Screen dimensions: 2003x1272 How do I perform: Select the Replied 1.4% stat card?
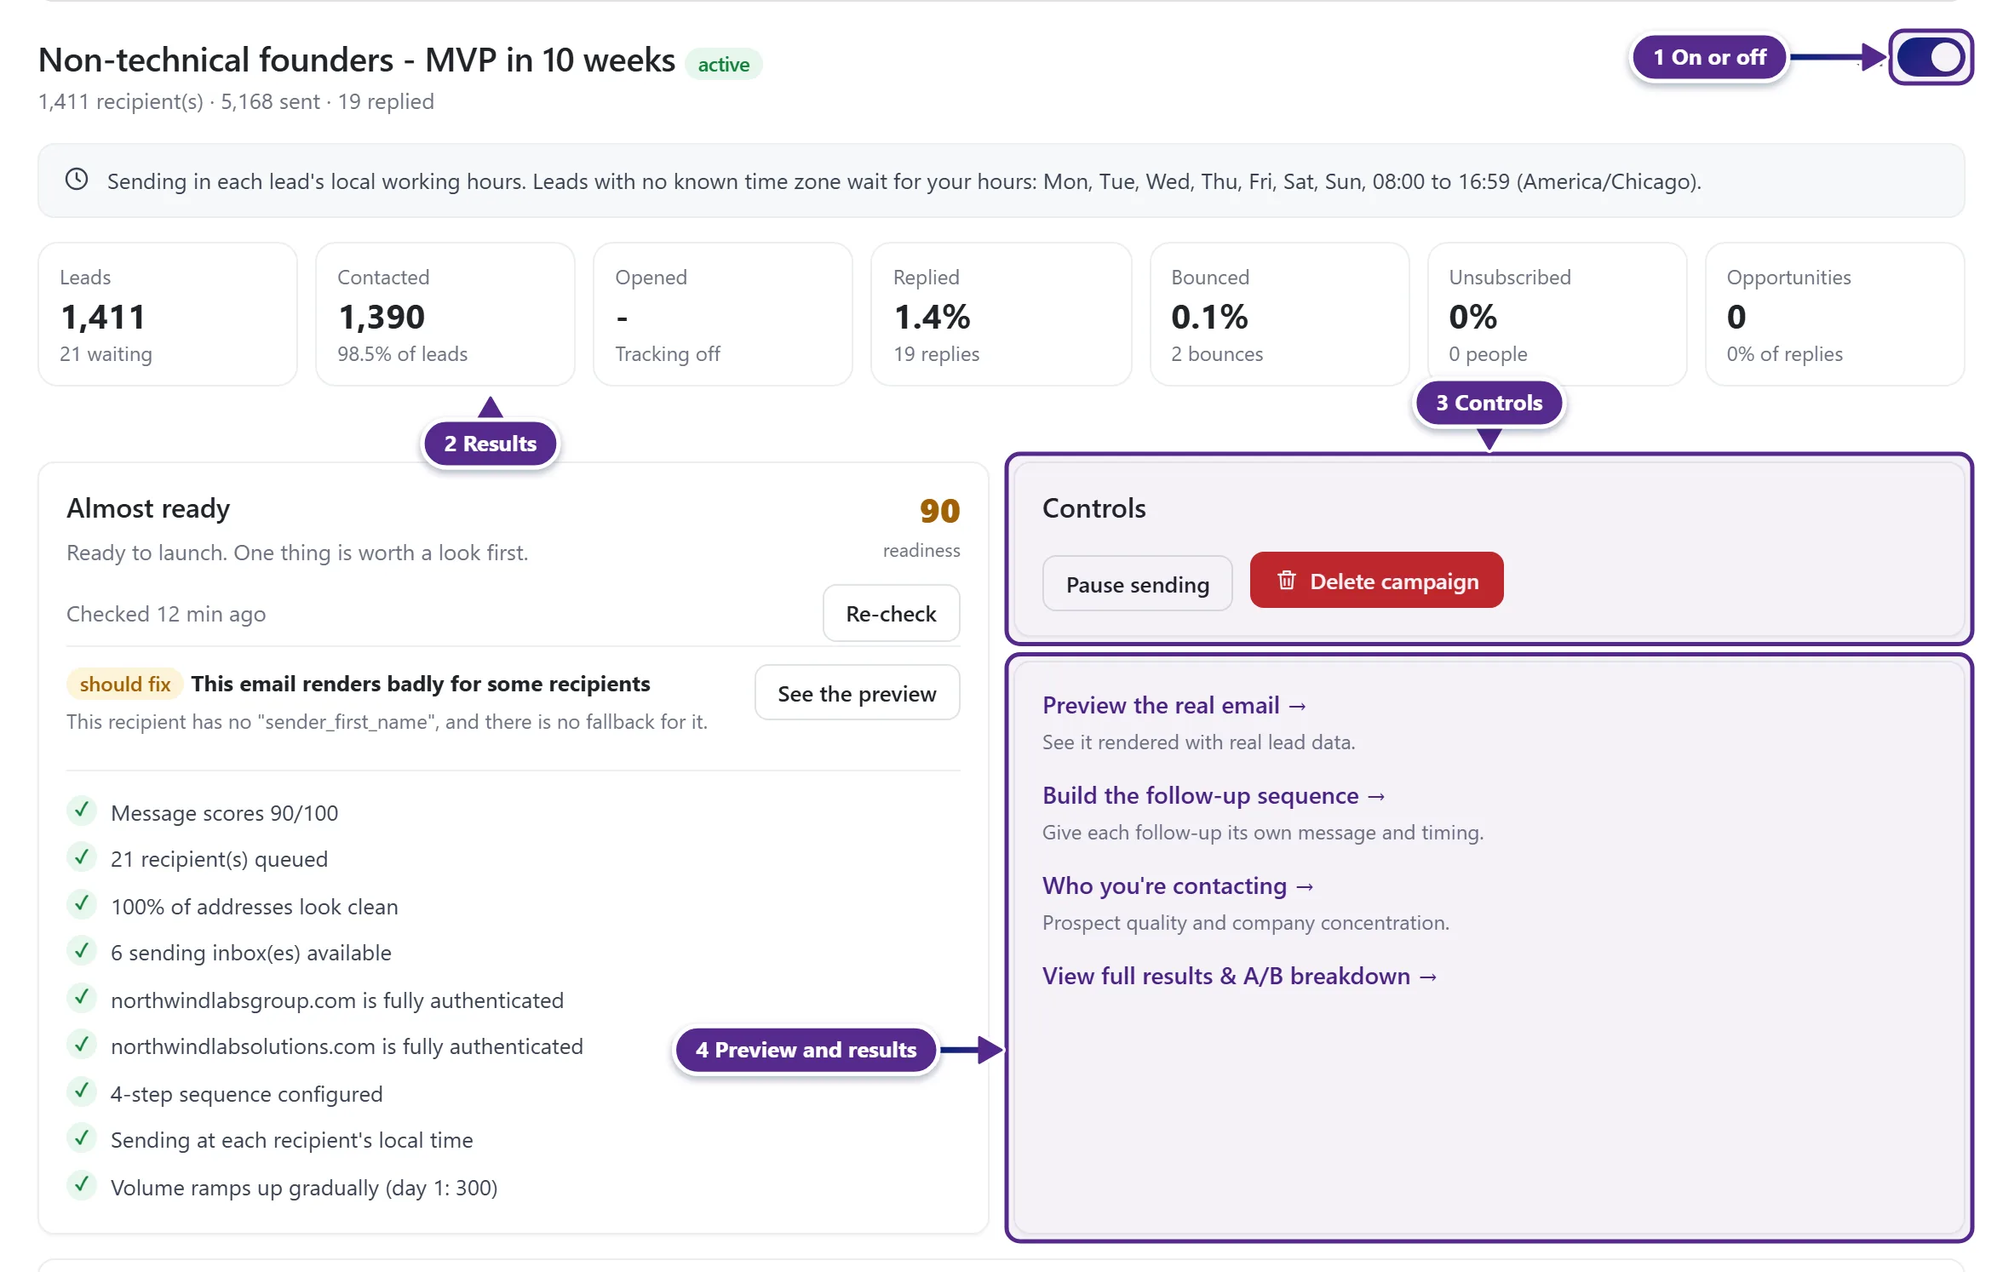pos(1001,314)
